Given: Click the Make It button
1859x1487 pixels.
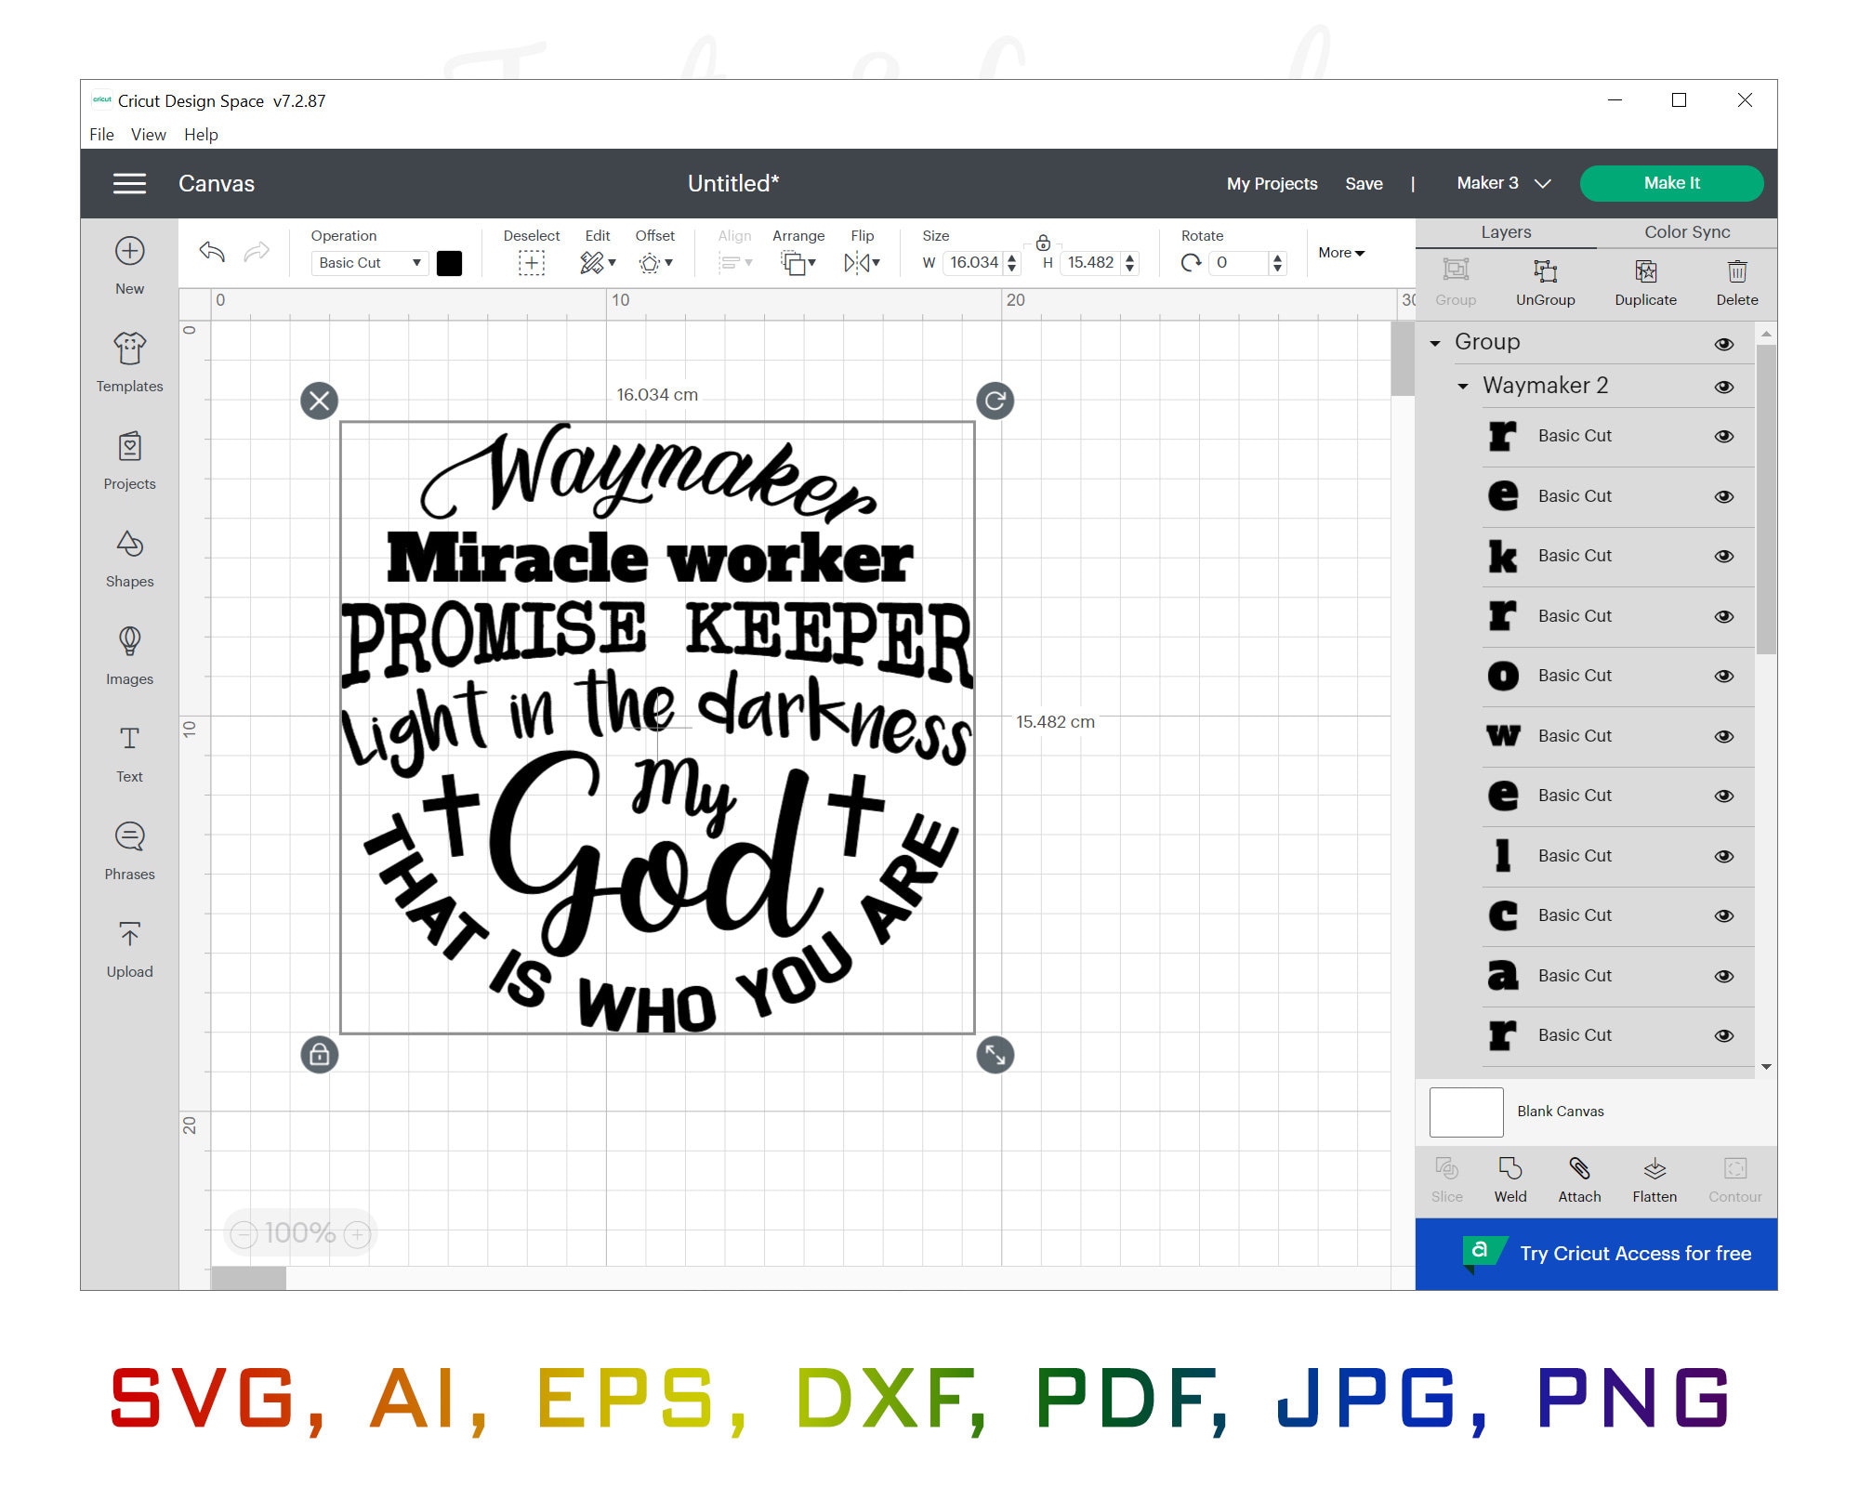Looking at the screenshot, I should (1671, 183).
